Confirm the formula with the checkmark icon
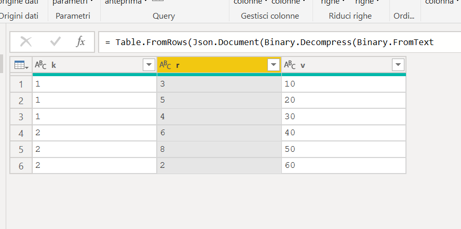The image size is (461, 229). [x=55, y=42]
